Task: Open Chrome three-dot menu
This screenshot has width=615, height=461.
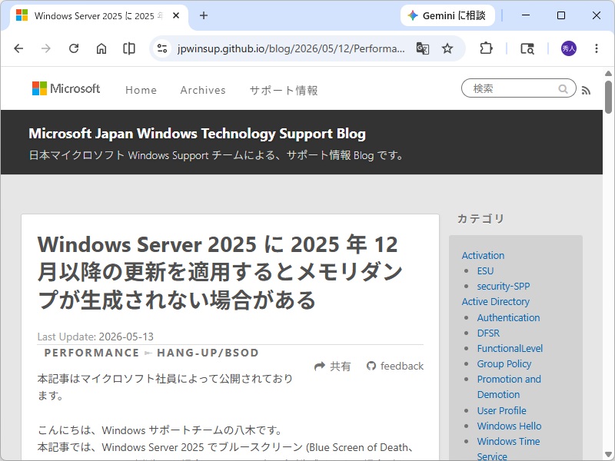Action: pyautogui.click(x=597, y=48)
